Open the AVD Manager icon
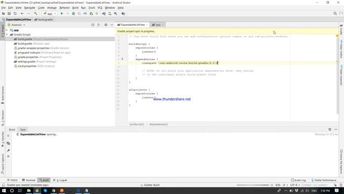The width and height of the screenshot is (344, 194). (x=110, y=13)
